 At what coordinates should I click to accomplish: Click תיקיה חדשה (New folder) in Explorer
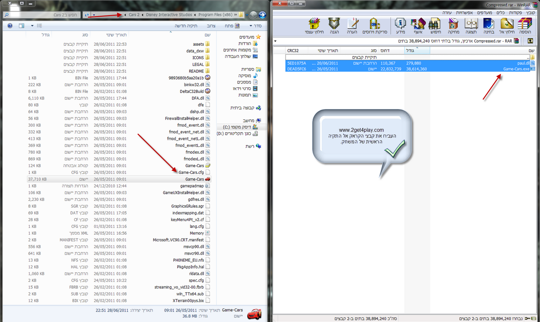(x=186, y=26)
